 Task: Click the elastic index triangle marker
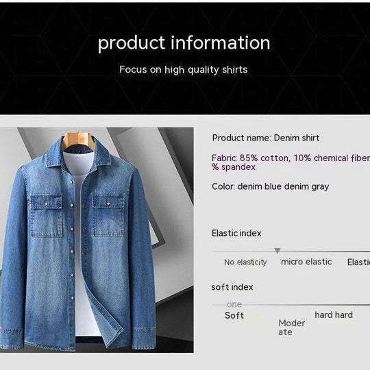coord(277,251)
